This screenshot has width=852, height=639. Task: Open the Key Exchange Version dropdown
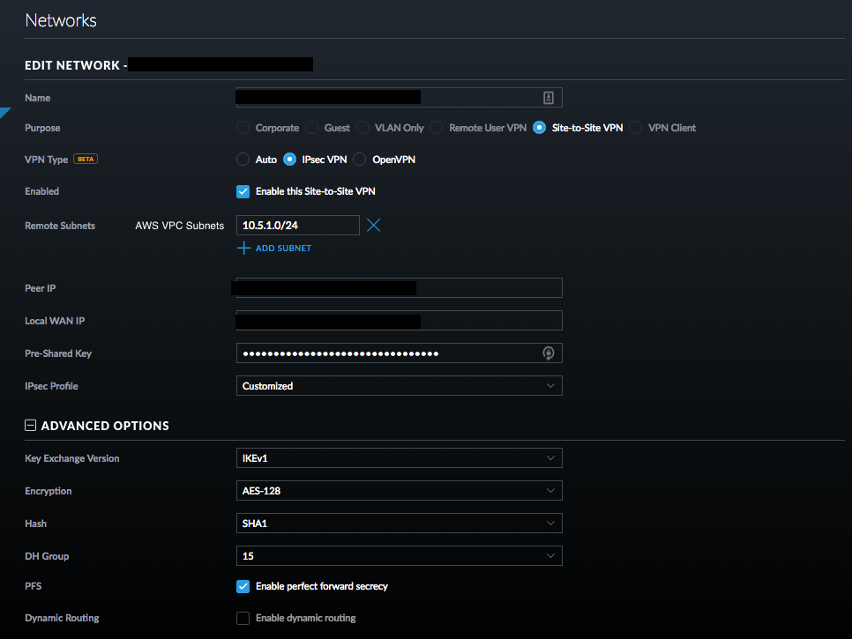coord(399,458)
